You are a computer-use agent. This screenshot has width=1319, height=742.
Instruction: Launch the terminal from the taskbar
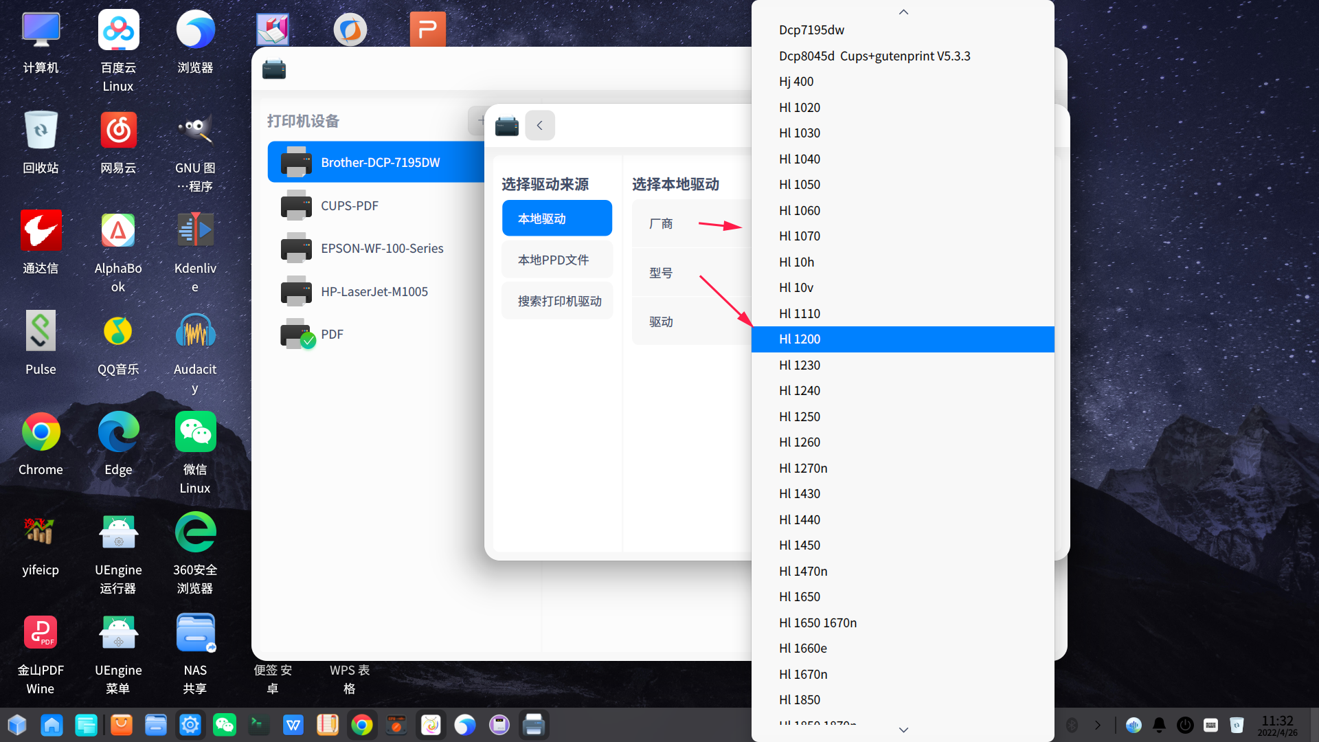pos(259,724)
